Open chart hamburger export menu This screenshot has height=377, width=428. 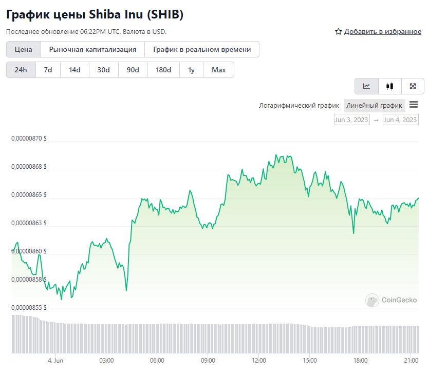pos(414,104)
